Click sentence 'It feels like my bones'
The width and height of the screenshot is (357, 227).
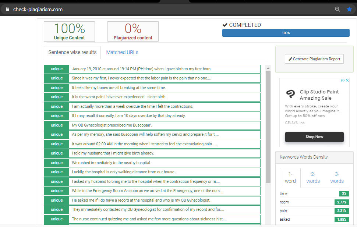click(x=119, y=88)
